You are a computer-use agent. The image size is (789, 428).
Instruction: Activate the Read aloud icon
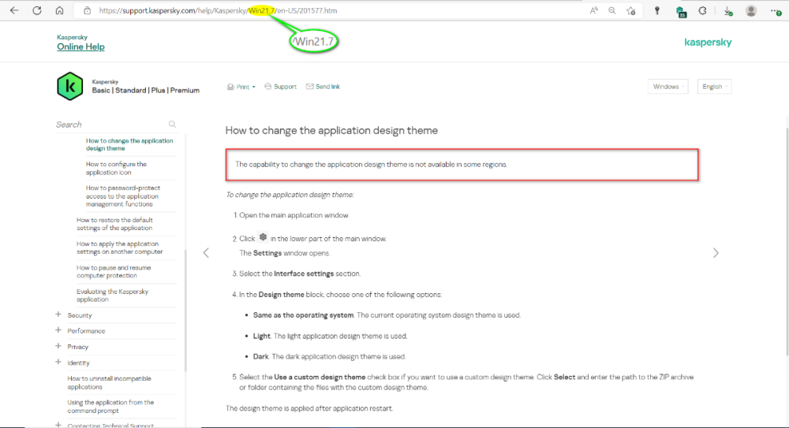pyautogui.click(x=594, y=10)
